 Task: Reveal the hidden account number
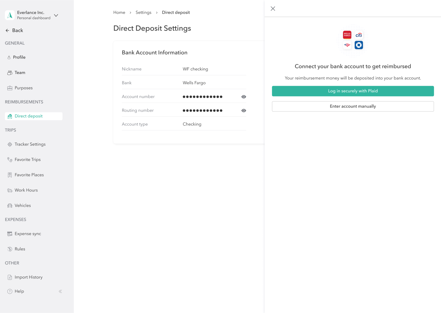pos(243,97)
